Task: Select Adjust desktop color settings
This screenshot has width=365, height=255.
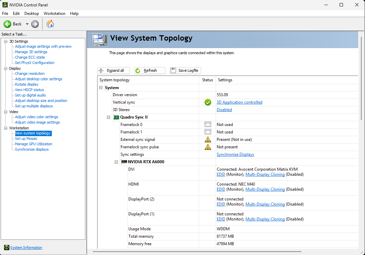Action: pos(38,79)
